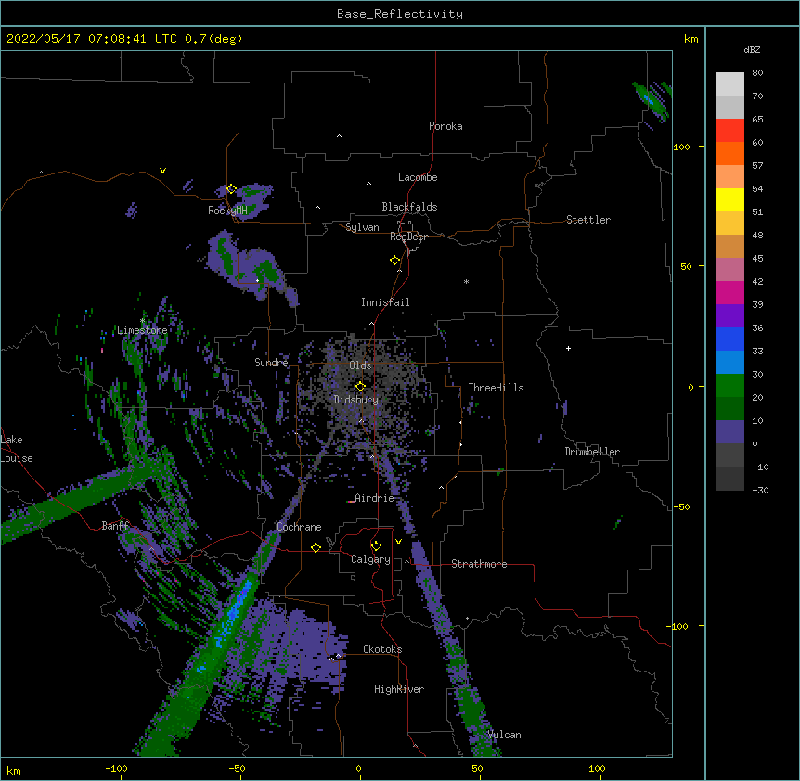Click the orange 57-60 dBZ legend swatch
The image size is (800, 781).
click(x=729, y=154)
